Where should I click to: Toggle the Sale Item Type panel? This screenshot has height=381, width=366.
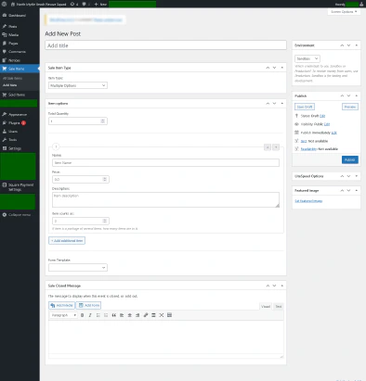(282, 68)
